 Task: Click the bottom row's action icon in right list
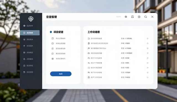tap(147, 77)
